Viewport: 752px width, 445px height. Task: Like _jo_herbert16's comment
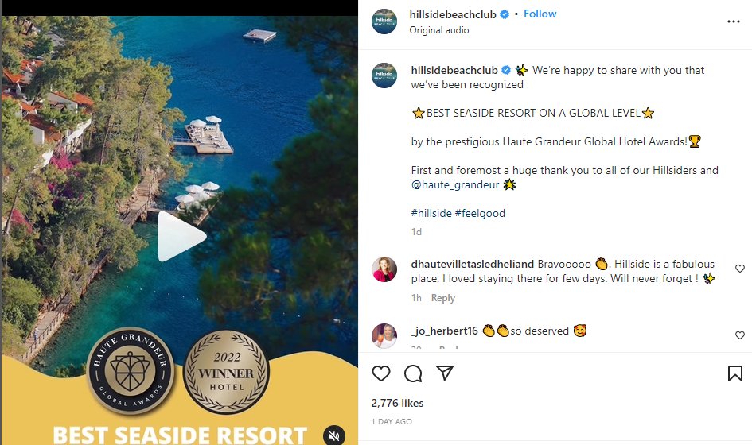pyautogui.click(x=739, y=335)
